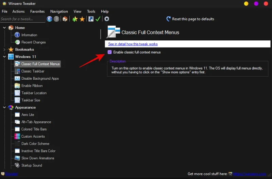This screenshot has height=179, width=272.
Task: Collapse the Appearance tree node
Action: (x=4, y=107)
